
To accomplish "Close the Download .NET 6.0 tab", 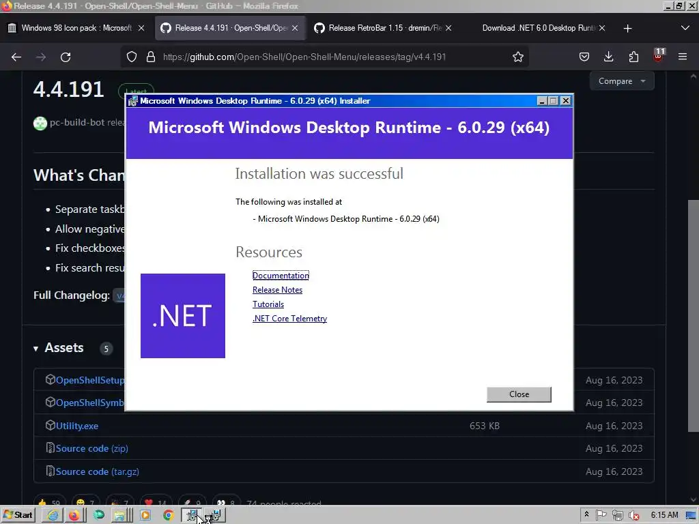I will pos(602,28).
